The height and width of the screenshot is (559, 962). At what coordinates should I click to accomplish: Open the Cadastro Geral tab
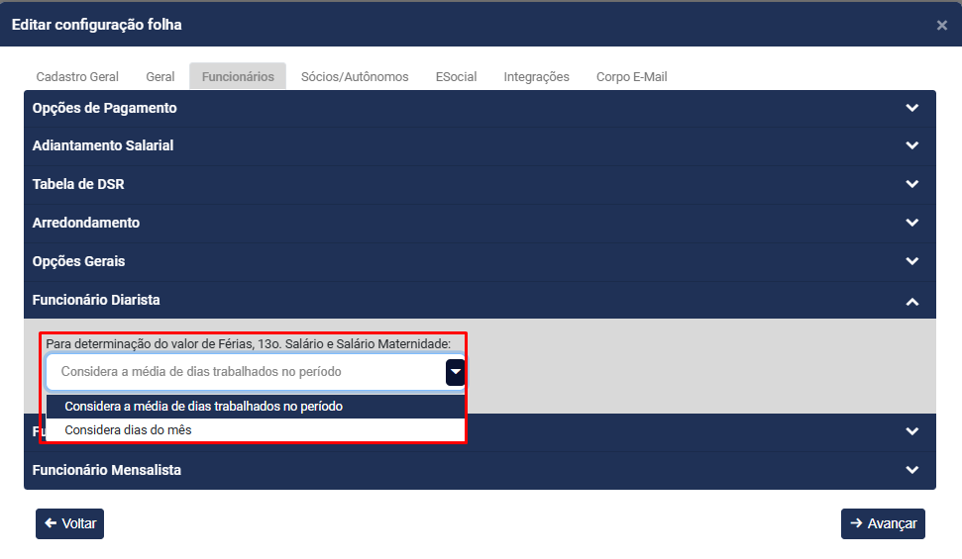[x=77, y=76]
